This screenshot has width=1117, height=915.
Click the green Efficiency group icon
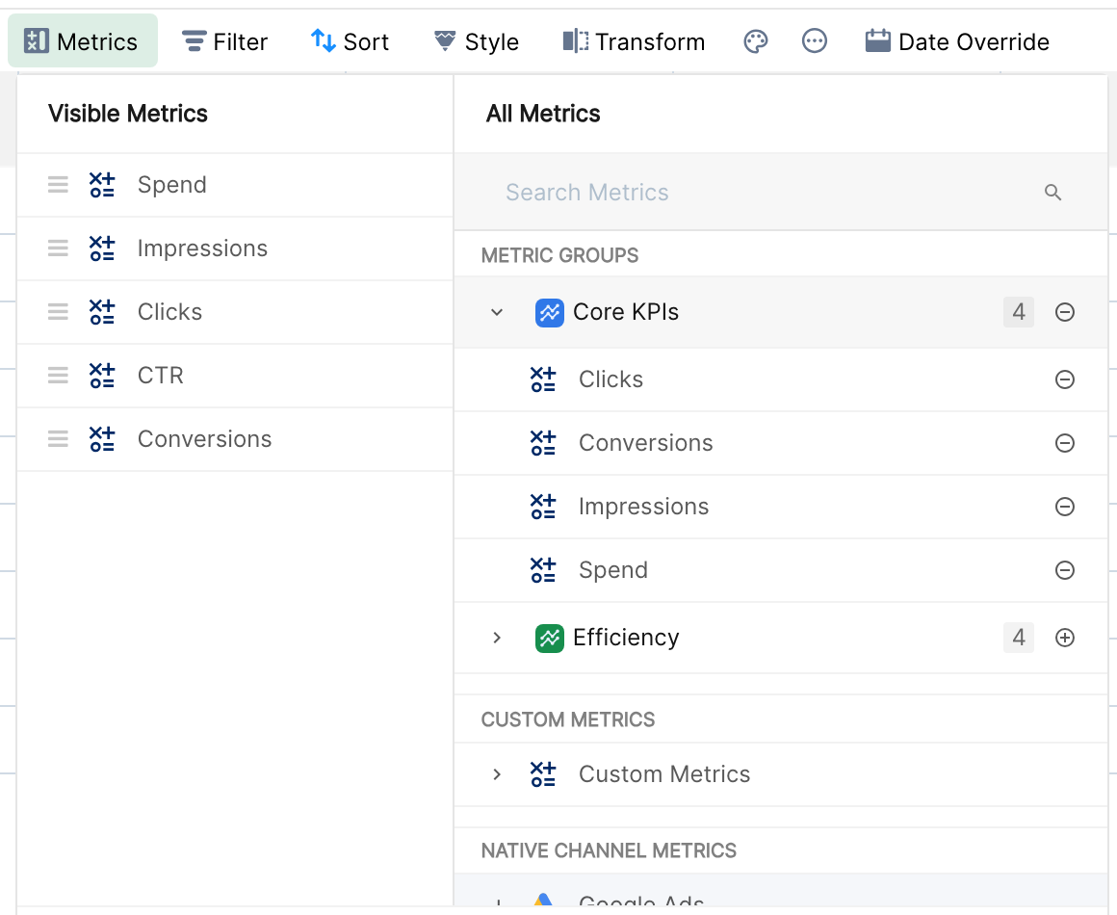point(549,638)
